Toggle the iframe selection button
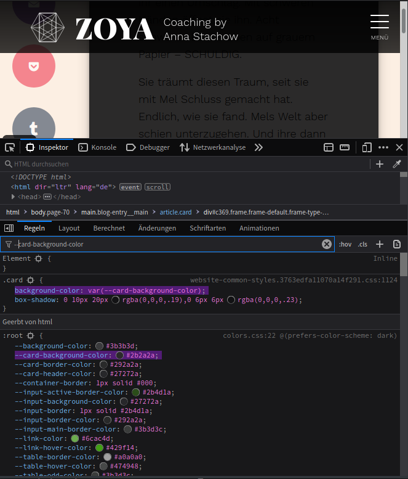Image resolution: width=408 pixels, height=479 pixels. [329, 147]
